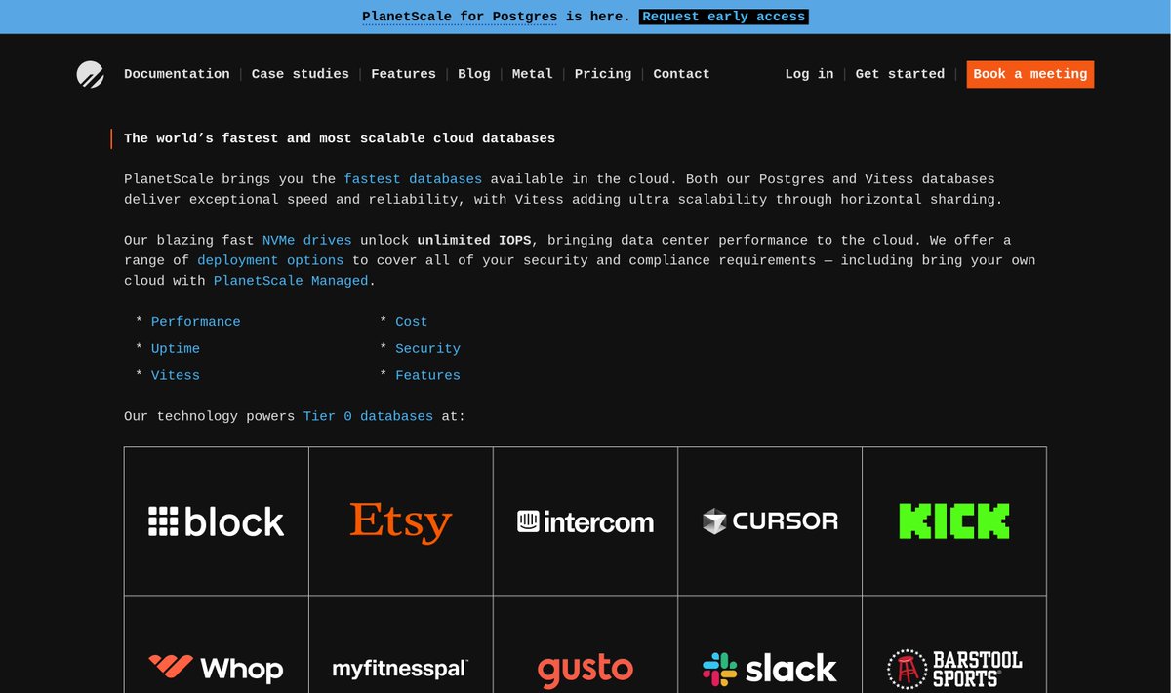1171x693 pixels.
Task: Jump to Security section link
Action: click(x=427, y=349)
